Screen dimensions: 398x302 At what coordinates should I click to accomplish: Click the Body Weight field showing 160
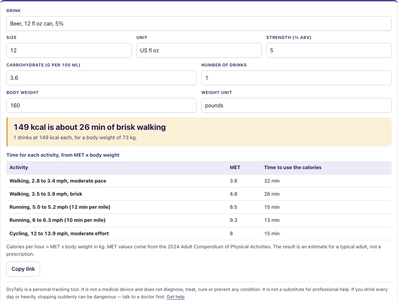[x=102, y=105]
